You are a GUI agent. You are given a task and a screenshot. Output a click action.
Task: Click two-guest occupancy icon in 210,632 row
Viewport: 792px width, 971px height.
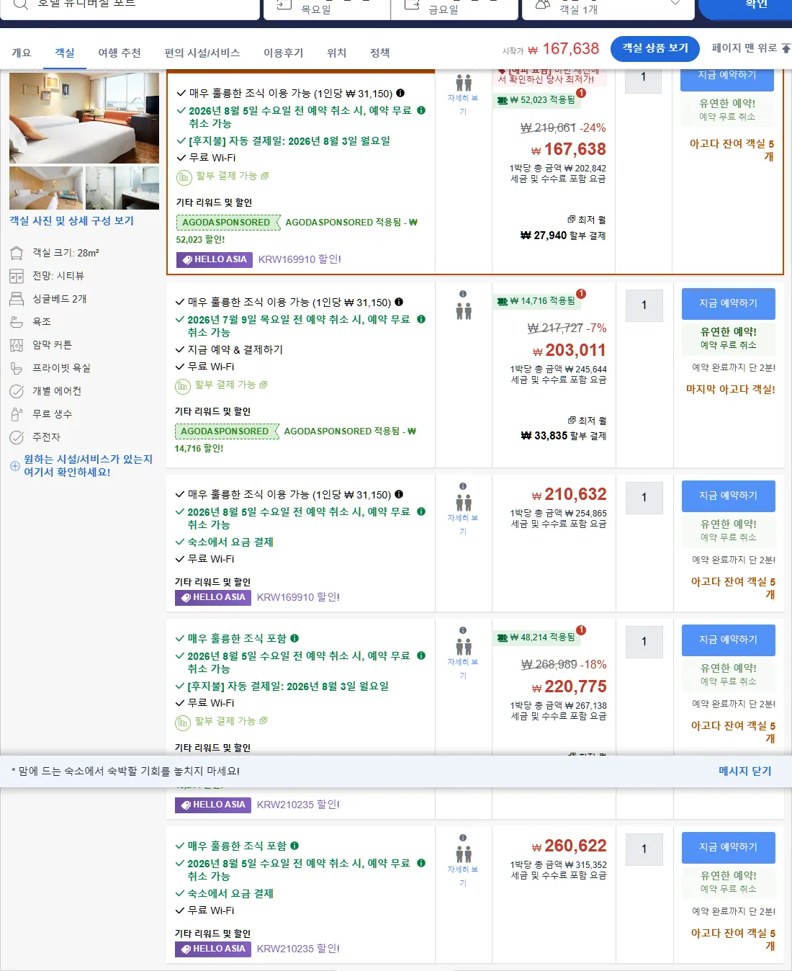click(464, 503)
